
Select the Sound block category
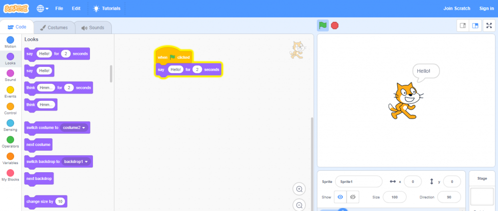[10, 76]
